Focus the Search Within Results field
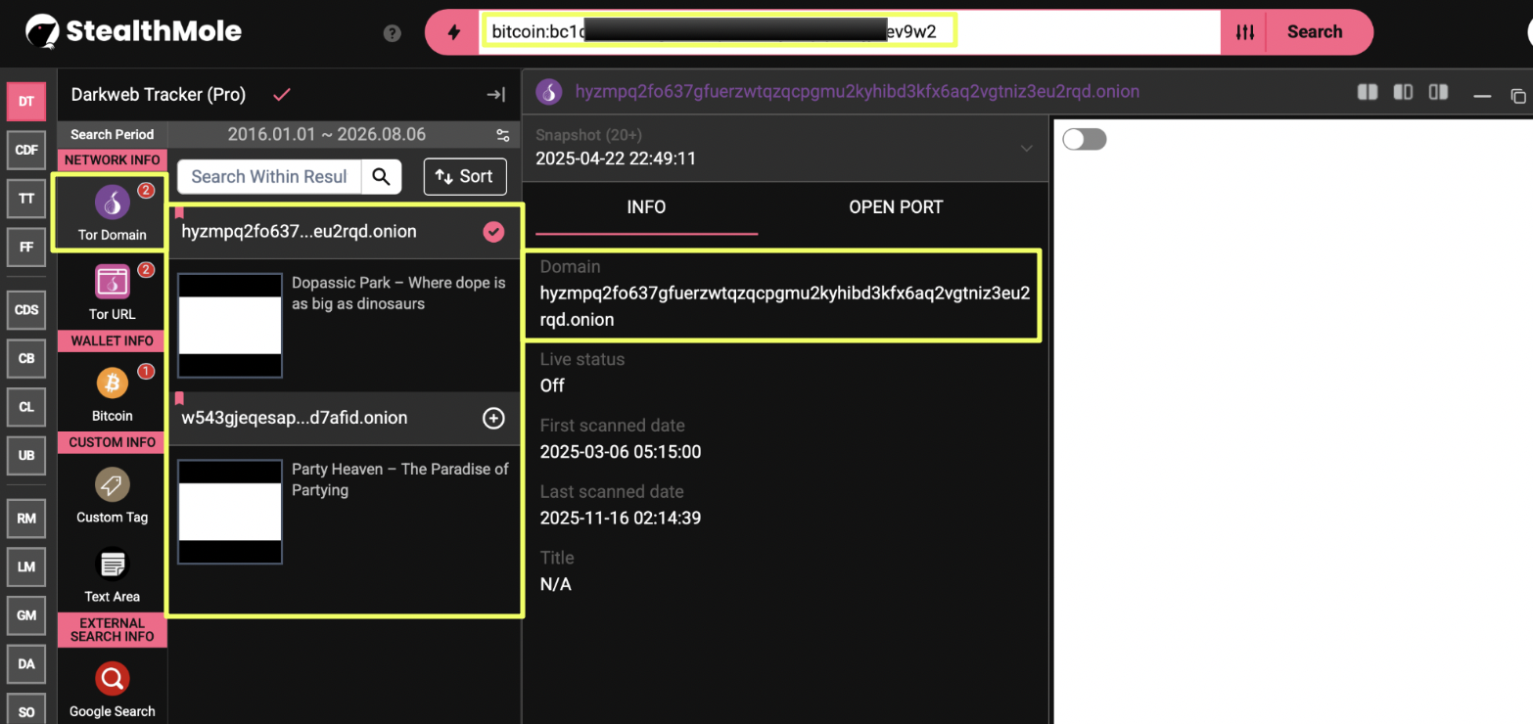 click(270, 176)
